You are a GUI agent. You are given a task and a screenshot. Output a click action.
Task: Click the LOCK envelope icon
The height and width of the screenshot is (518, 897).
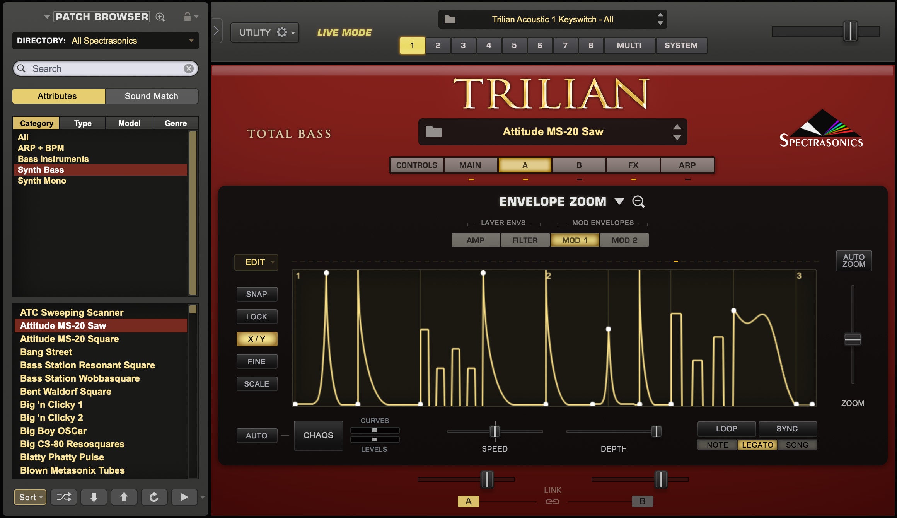[x=256, y=316]
